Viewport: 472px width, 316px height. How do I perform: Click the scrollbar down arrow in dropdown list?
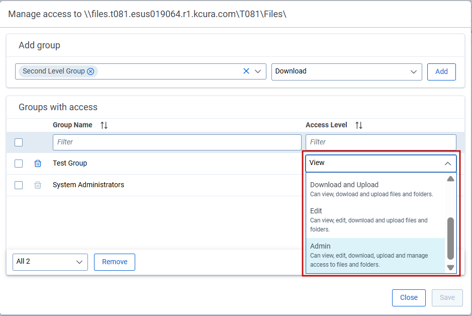coord(450,268)
